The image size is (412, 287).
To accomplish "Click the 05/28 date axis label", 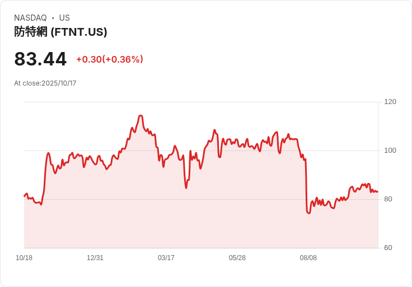I will tap(237, 258).
